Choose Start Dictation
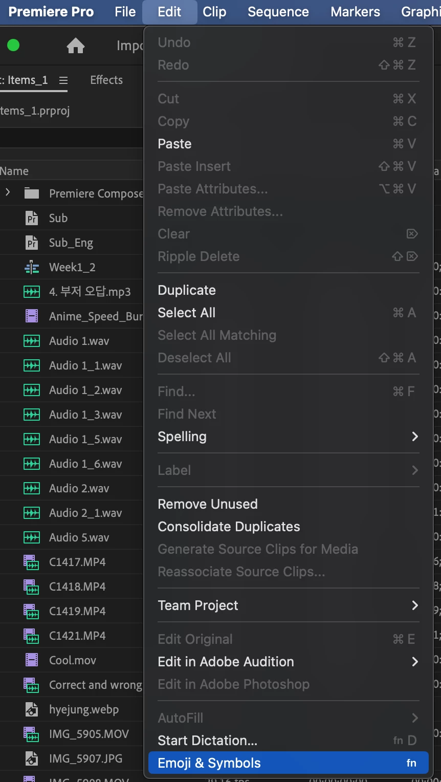The image size is (441, 782). click(288, 741)
